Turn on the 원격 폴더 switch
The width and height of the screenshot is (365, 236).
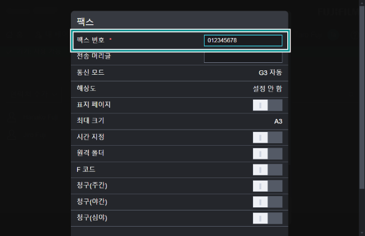[267, 154]
